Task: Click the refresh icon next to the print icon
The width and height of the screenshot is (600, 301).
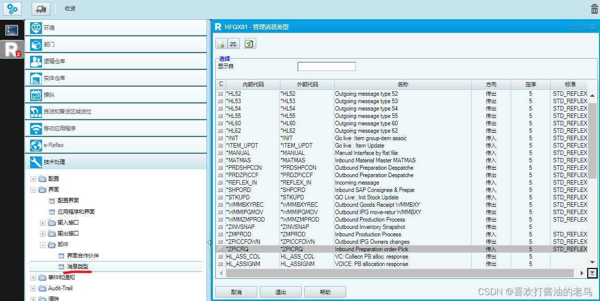Action: coord(249,43)
